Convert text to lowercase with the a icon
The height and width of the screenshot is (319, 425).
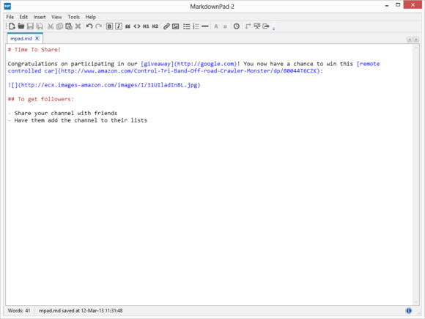[225, 26]
